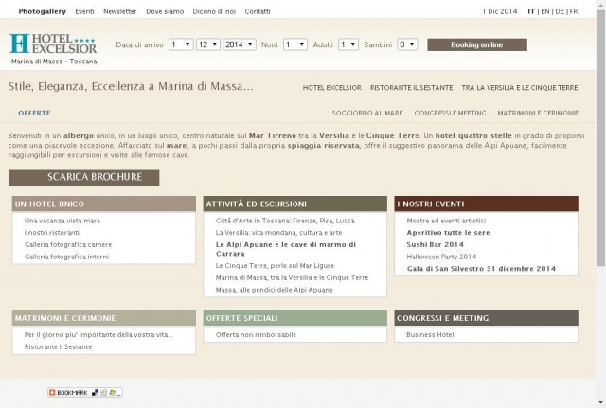Click the Offerte Speciali box header

pos(295,318)
